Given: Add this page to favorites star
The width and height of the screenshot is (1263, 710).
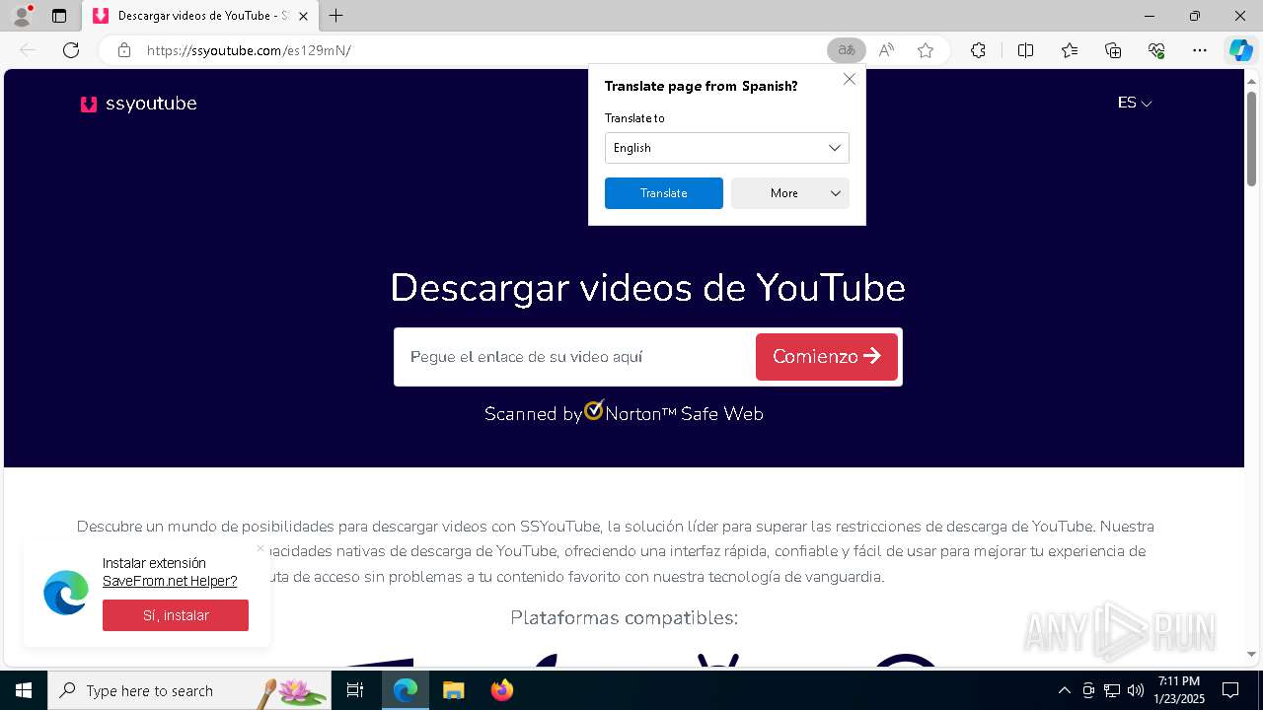Looking at the screenshot, I should tap(926, 50).
